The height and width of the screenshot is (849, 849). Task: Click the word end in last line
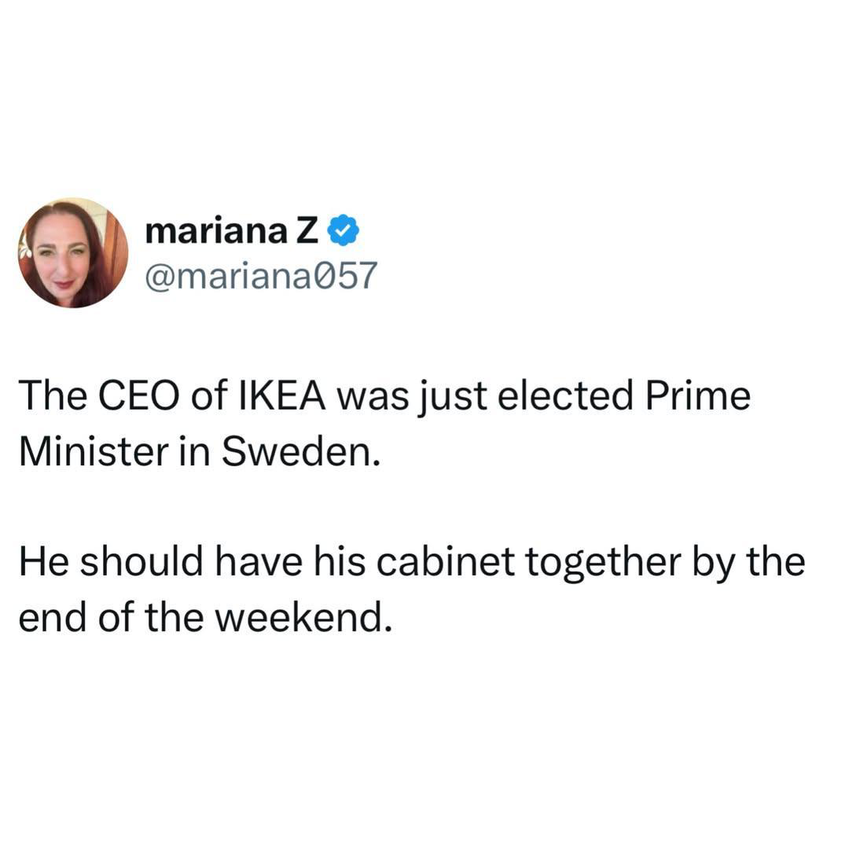pyautogui.click(x=53, y=618)
